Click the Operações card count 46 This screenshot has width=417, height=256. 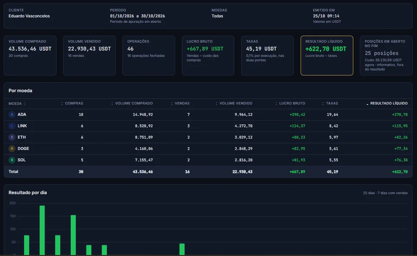130,49
